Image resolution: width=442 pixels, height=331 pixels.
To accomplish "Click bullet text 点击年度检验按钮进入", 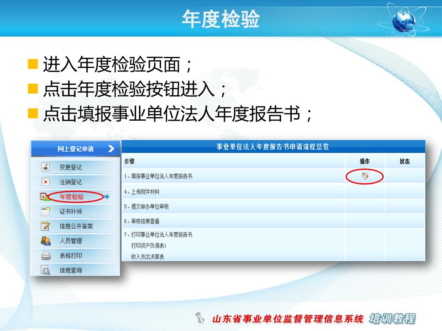I will tap(129, 89).
